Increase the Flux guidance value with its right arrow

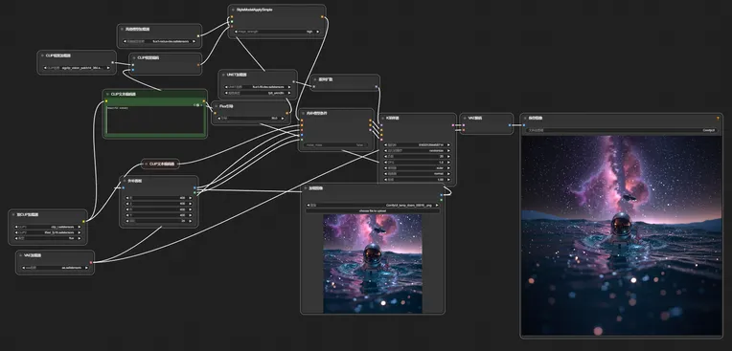click(x=283, y=119)
